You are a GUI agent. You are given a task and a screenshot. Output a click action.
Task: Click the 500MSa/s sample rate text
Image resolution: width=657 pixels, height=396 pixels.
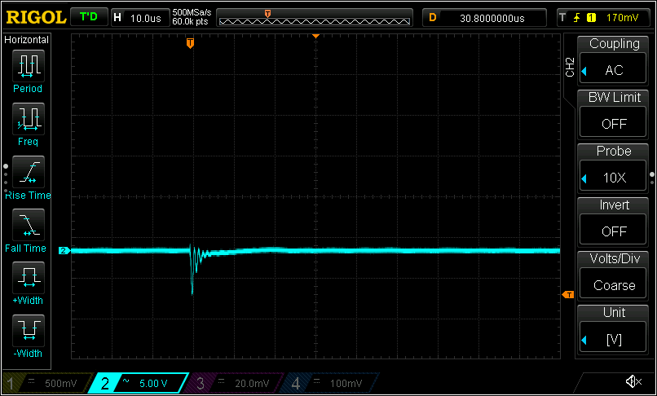pyautogui.click(x=192, y=13)
